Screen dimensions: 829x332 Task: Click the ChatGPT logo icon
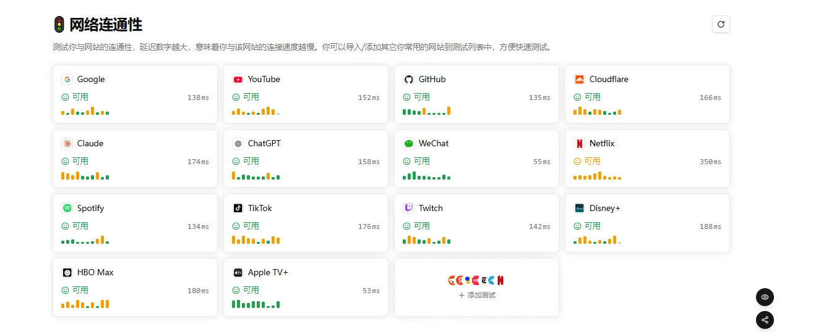[x=238, y=143]
